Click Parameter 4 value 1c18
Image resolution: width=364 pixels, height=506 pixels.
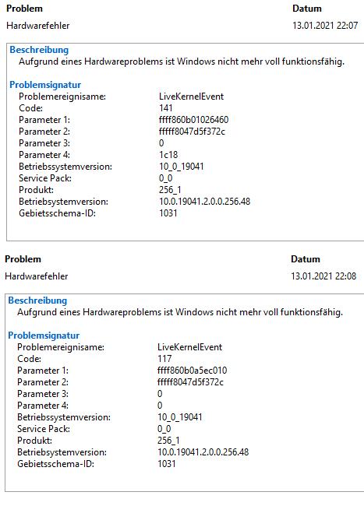[x=168, y=155]
